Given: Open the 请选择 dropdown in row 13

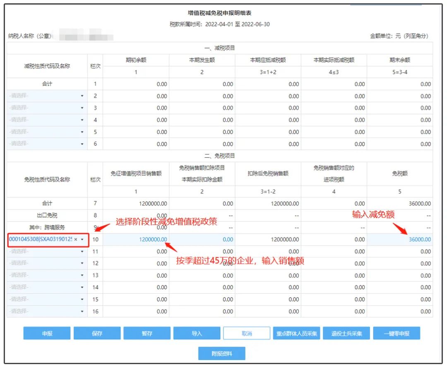Looking at the screenshot, I should tap(82, 275).
